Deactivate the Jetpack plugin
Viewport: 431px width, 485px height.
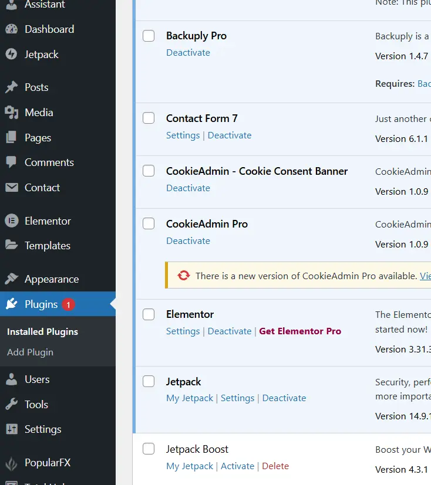(x=284, y=398)
